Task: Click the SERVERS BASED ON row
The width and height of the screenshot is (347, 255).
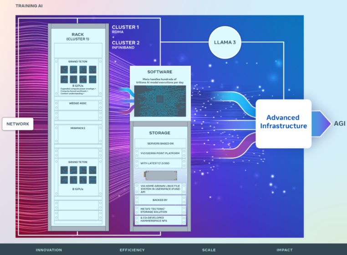Action: point(160,143)
